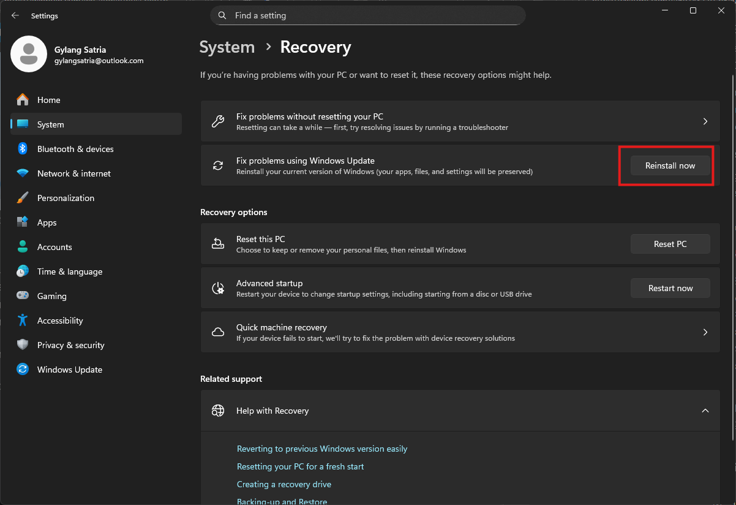Open the Accounts settings category
This screenshot has height=505, width=736.
54,247
